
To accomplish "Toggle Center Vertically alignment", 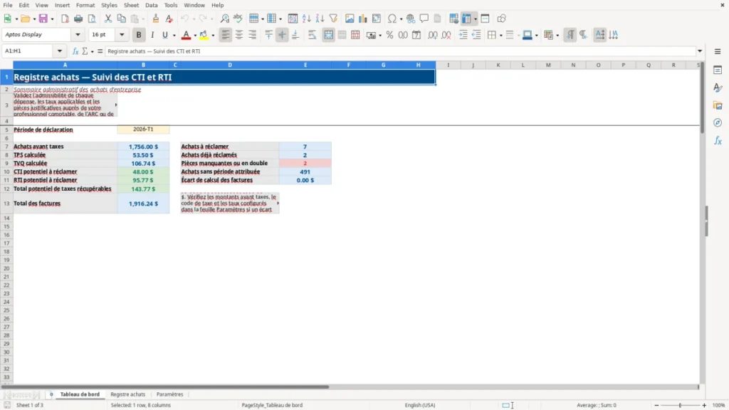I will coord(282,35).
